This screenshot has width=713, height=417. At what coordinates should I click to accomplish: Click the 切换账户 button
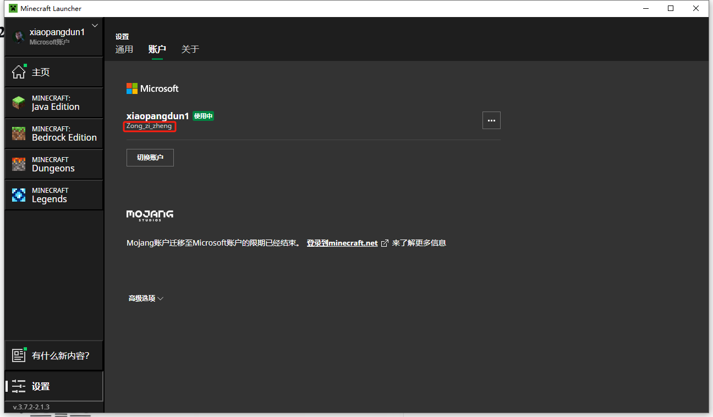click(150, 157)
